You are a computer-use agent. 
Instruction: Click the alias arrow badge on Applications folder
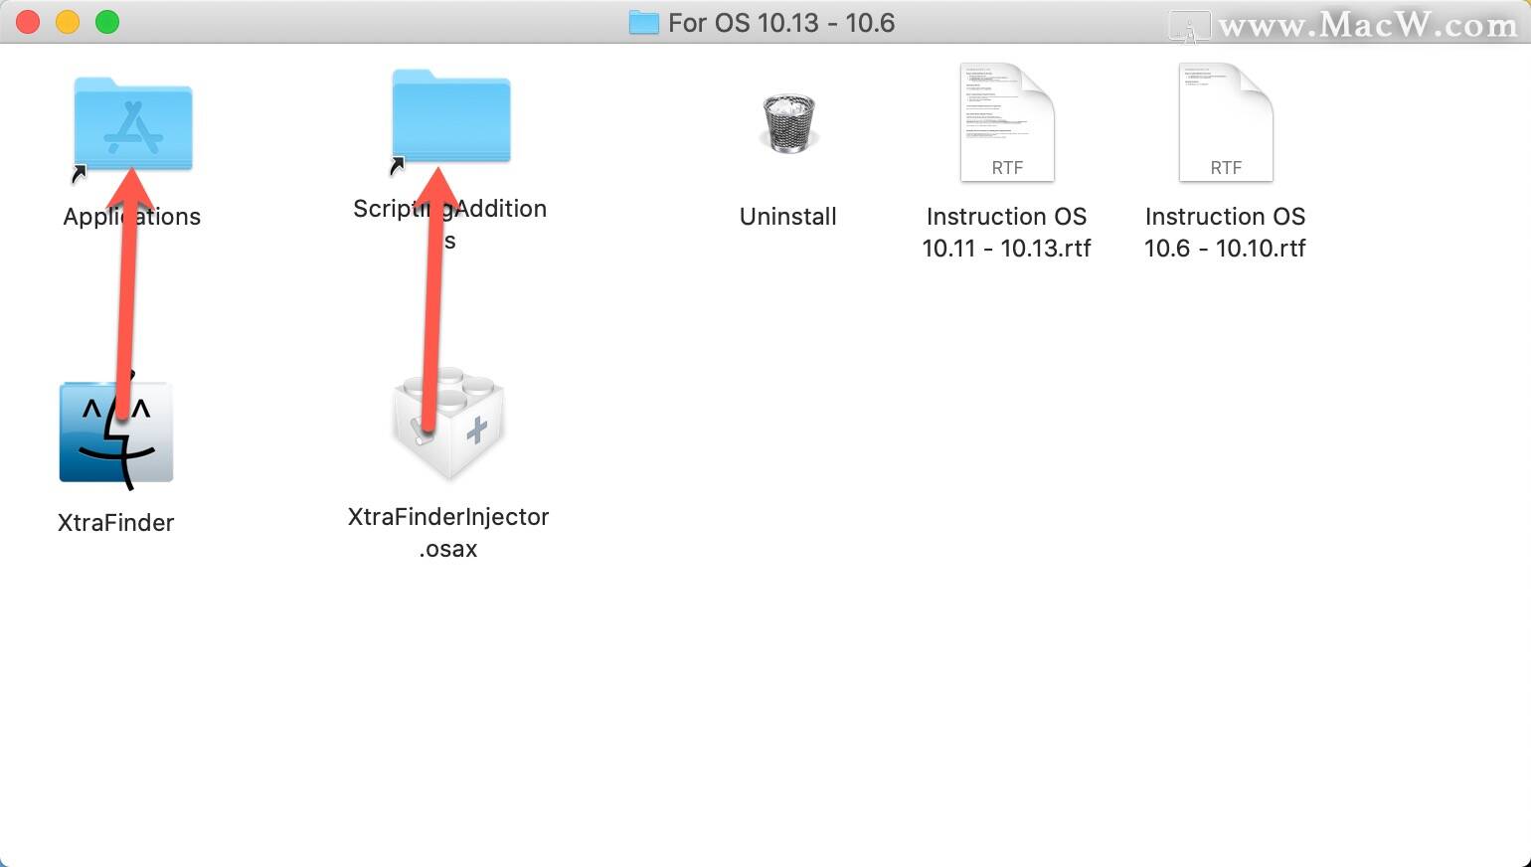click(x=79, y=174)
